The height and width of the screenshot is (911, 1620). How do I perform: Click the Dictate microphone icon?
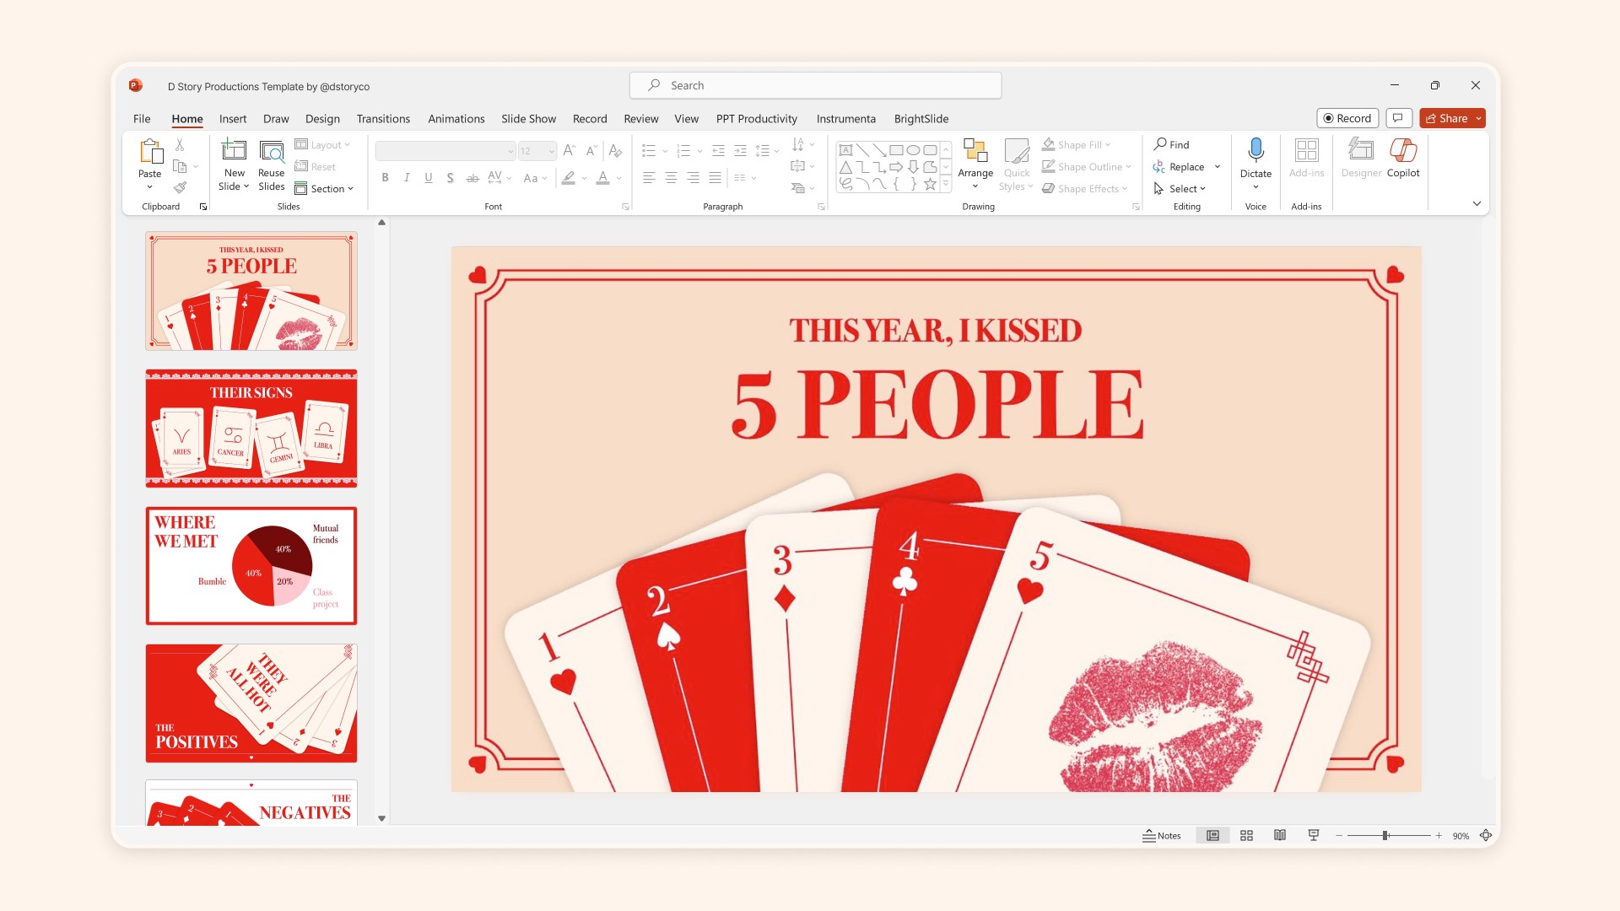1255,150
